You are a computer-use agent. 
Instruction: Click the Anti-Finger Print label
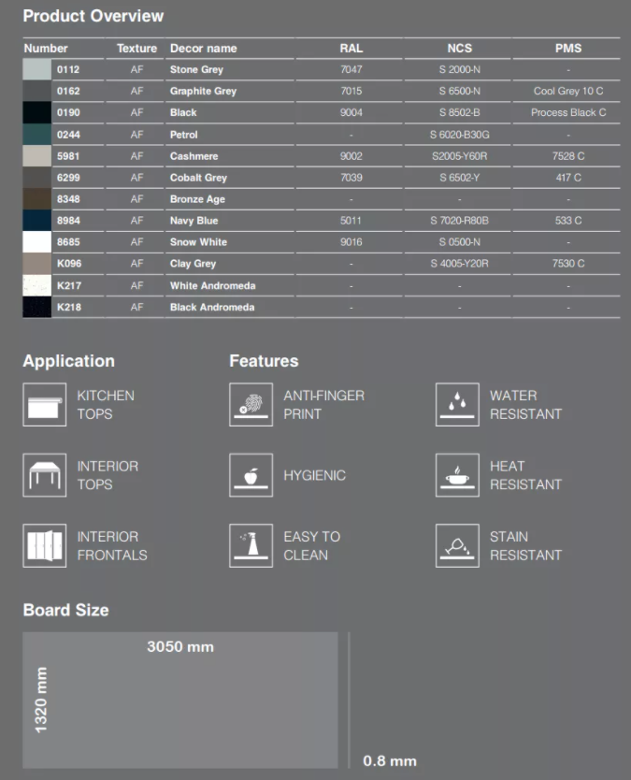point(323,404)
